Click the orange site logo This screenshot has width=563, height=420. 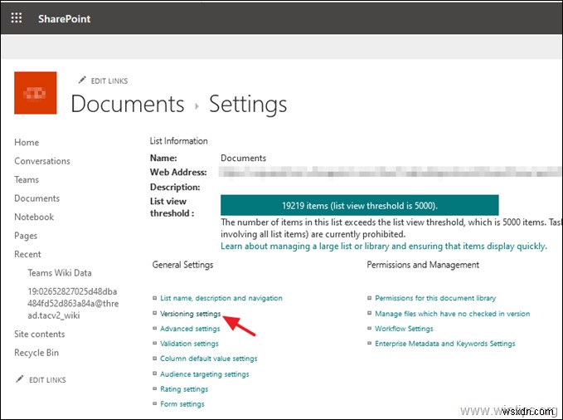35,93
